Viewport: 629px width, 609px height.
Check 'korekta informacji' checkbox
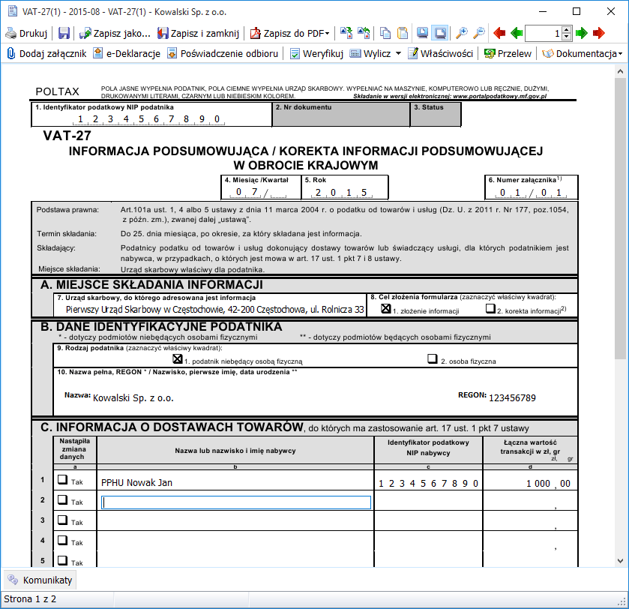coord(490,308)
